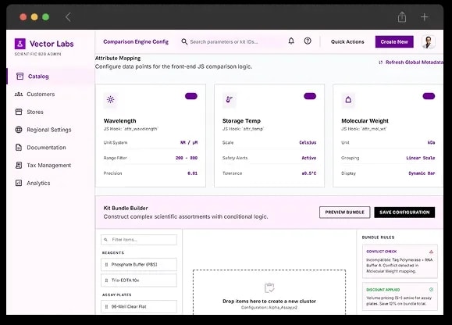Viewport: 452px width, 325px height.
Task: Open a new tab with the plus icon
Action: (x=424, y=17)
